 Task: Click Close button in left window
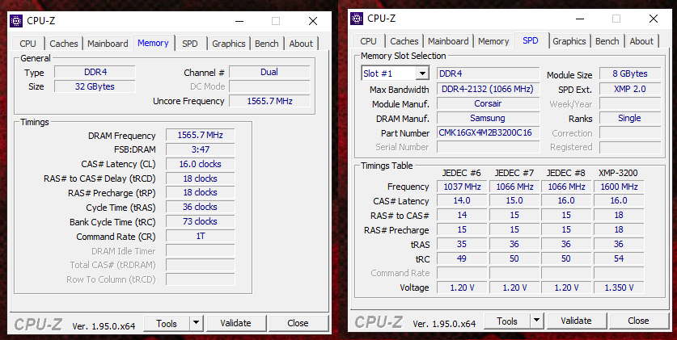pyautogui.click(x=298, y=323)
